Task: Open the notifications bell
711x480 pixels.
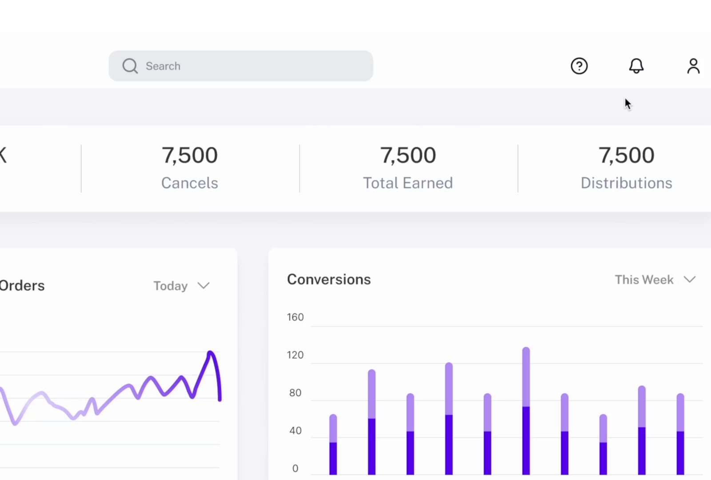Action: tap(636, 66)
